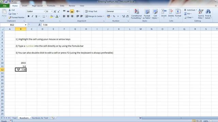Click the Insert Worksheet tab icon
Image resolution: width=218 pixels, height=122 pixels.
[x=53, y=118]
